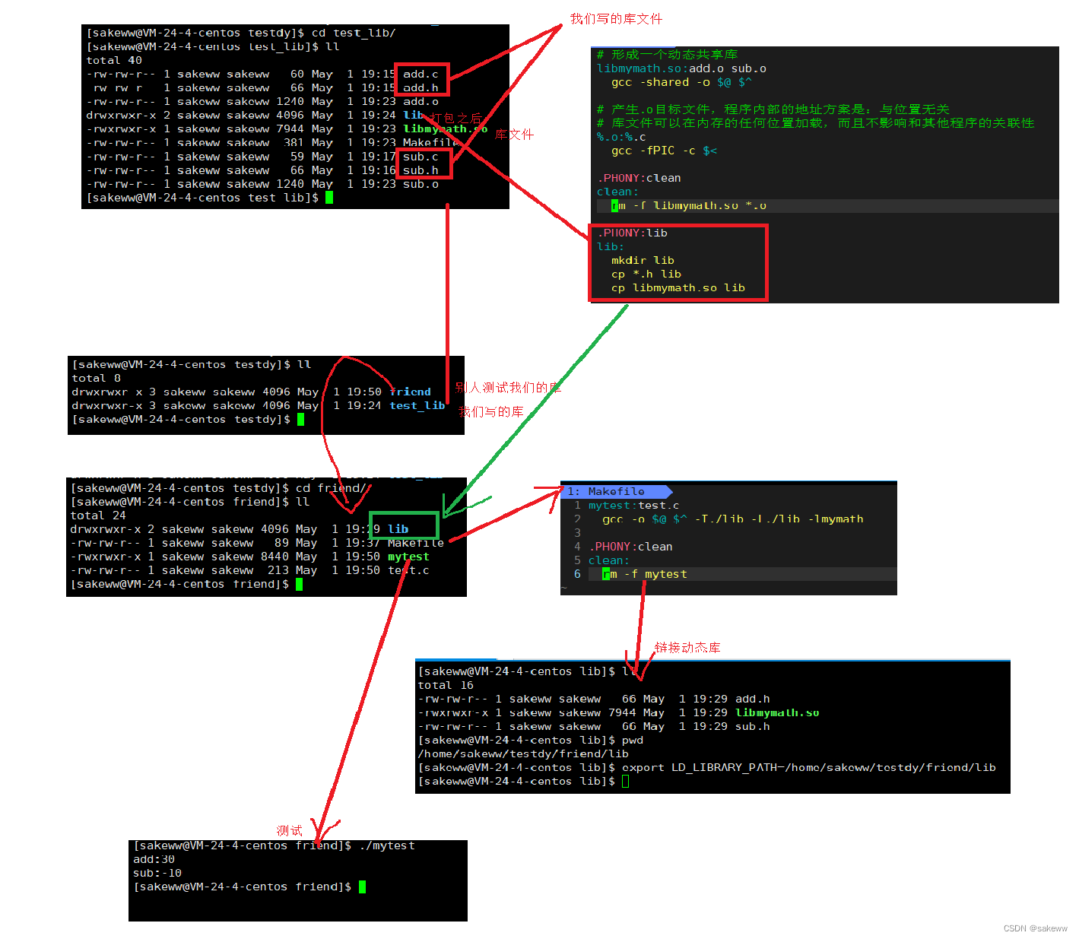Click the add.o entry in the test_lib listing
The image size is (1079, 939).
coord(420,101)
